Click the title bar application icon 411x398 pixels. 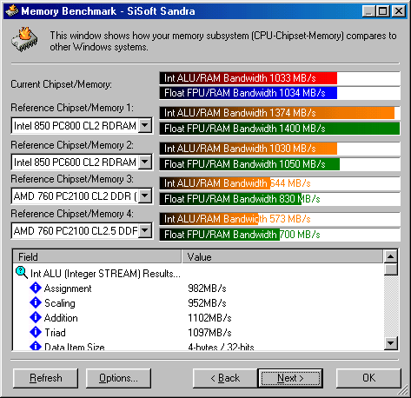click(12, 11)
